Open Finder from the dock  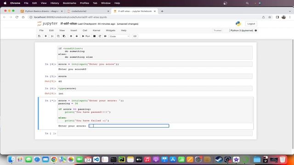11,159
